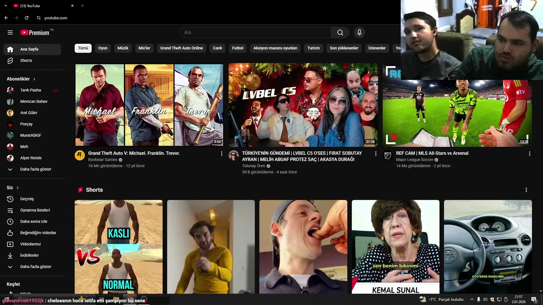The image size is (543, 305).
Task: Open İndirilenler downloads
Action: click(x=32, y=255)
